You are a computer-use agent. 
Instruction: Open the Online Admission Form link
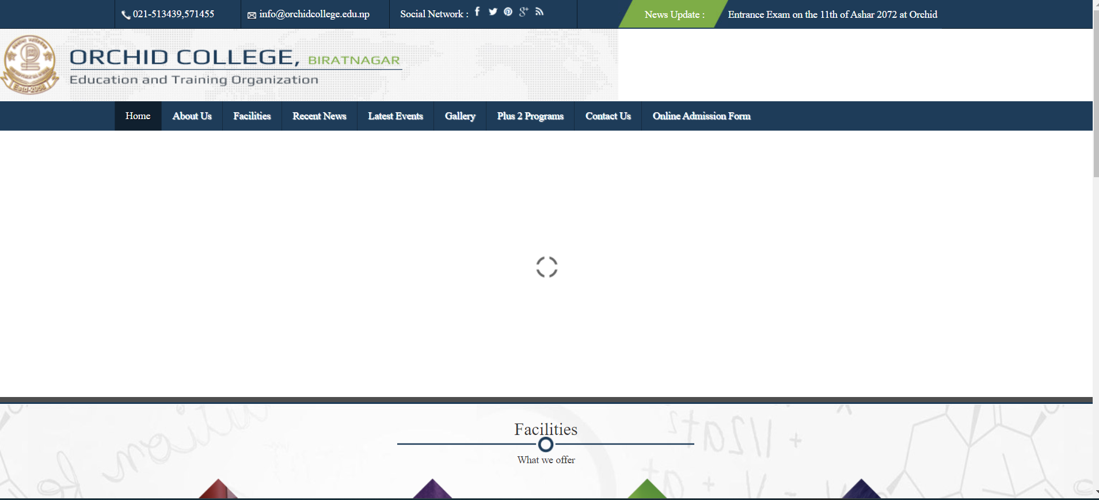click(x=701, y=116)
